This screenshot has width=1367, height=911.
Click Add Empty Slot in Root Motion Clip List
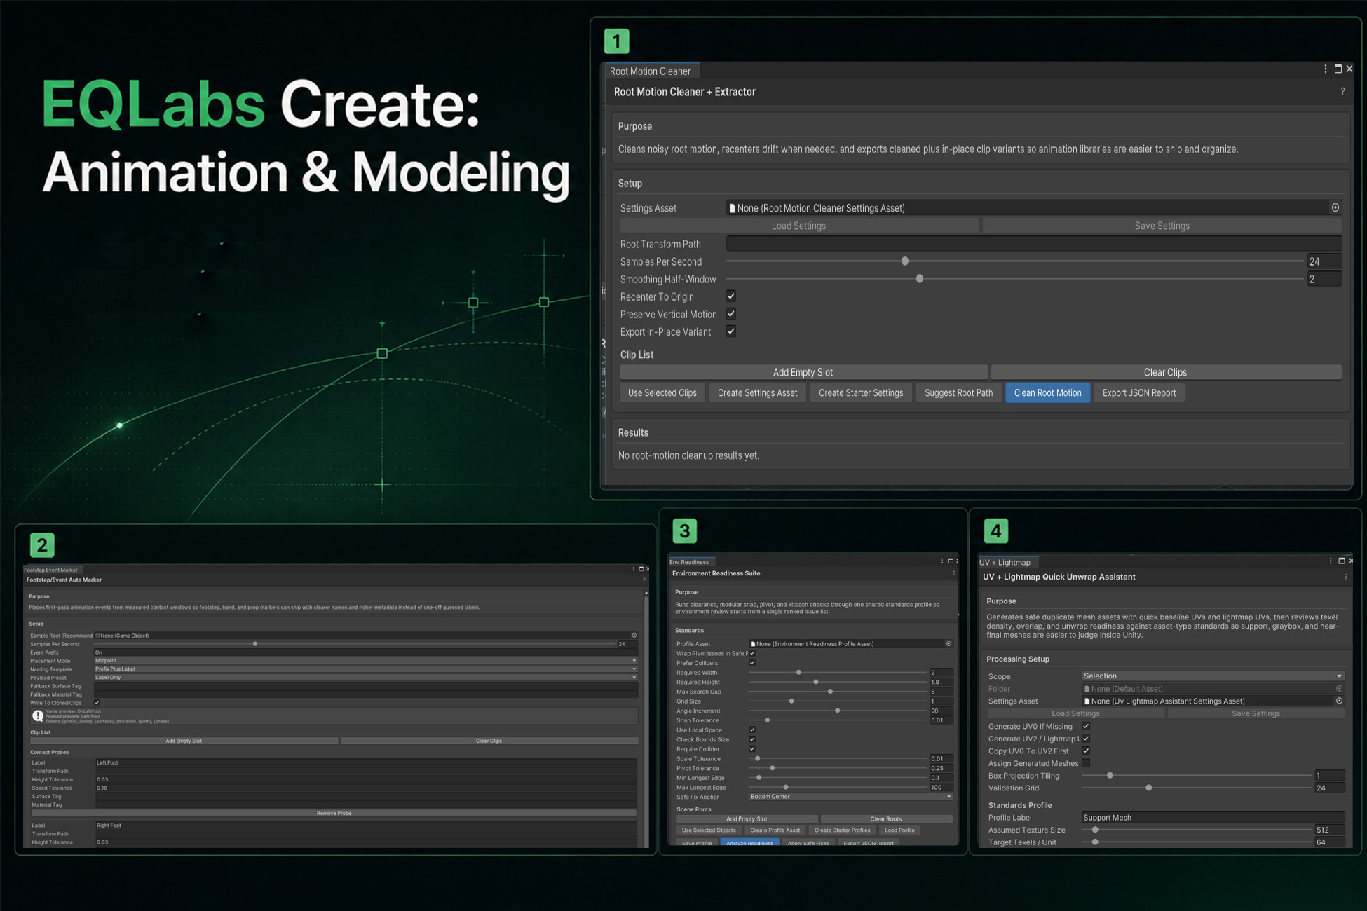coord(803,372)
